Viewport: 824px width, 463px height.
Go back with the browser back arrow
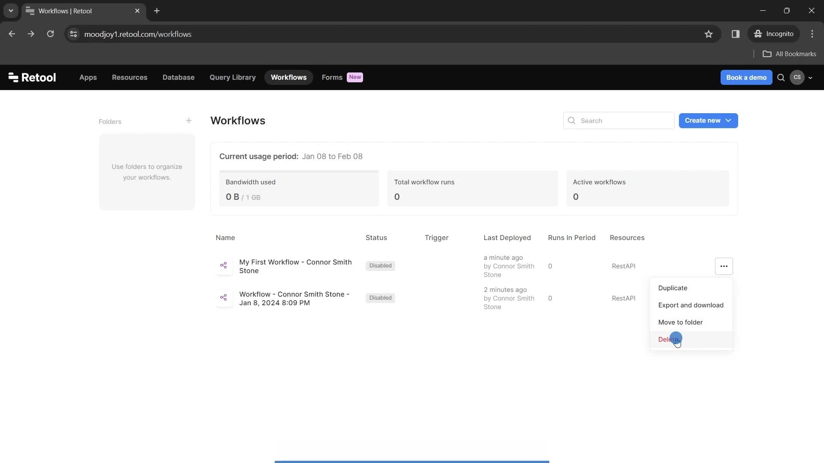coord(12,34)
